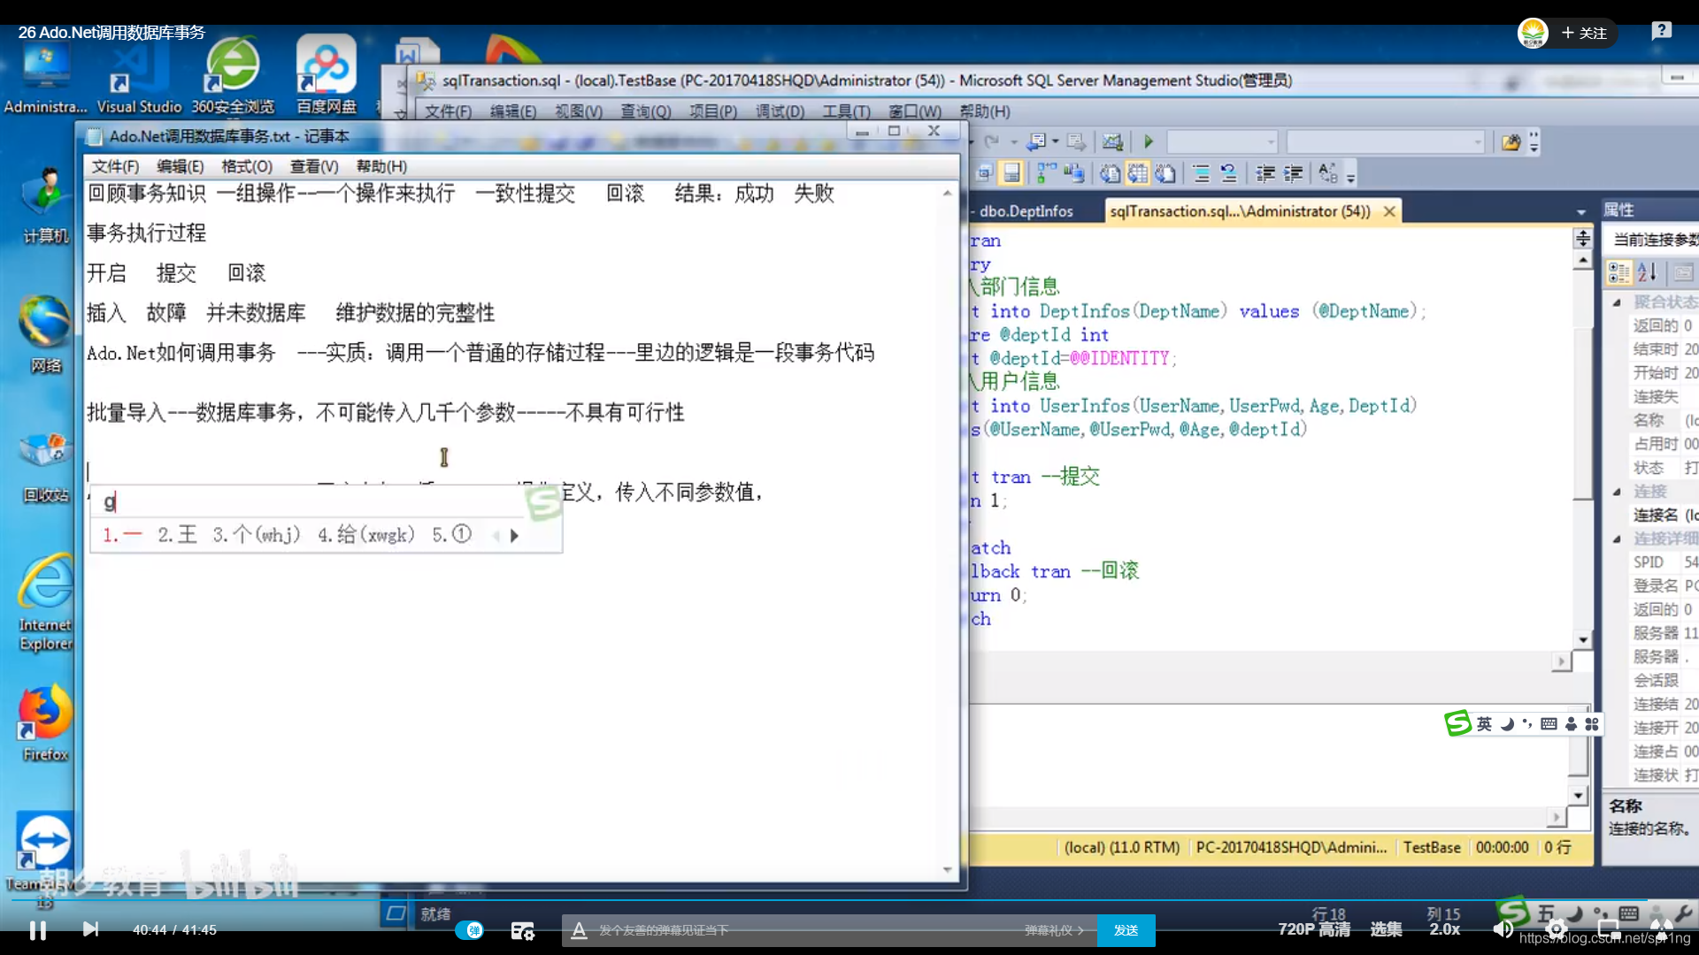Select candidate 2 王 in IME popup
Viewport: 1699px width, 955px height.
[x=177, y=534]
